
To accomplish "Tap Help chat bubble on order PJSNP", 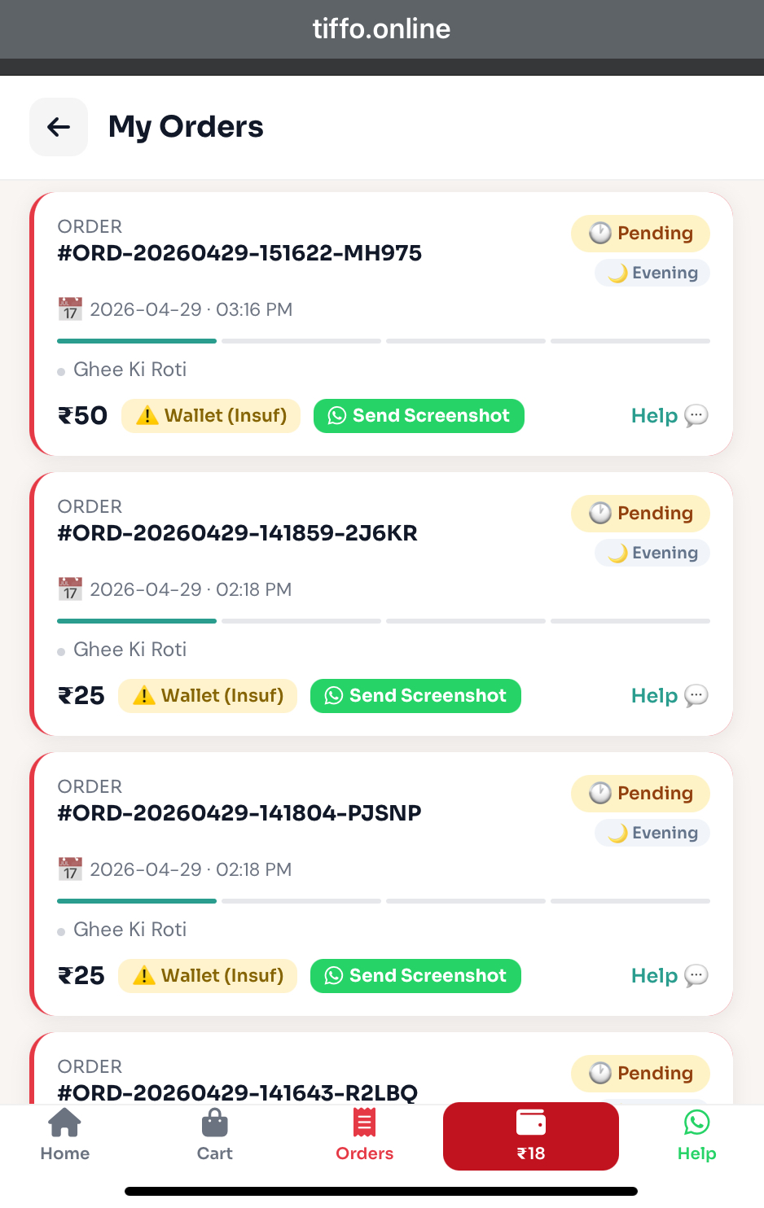I will pyautogui.click(x=696, y=976).
